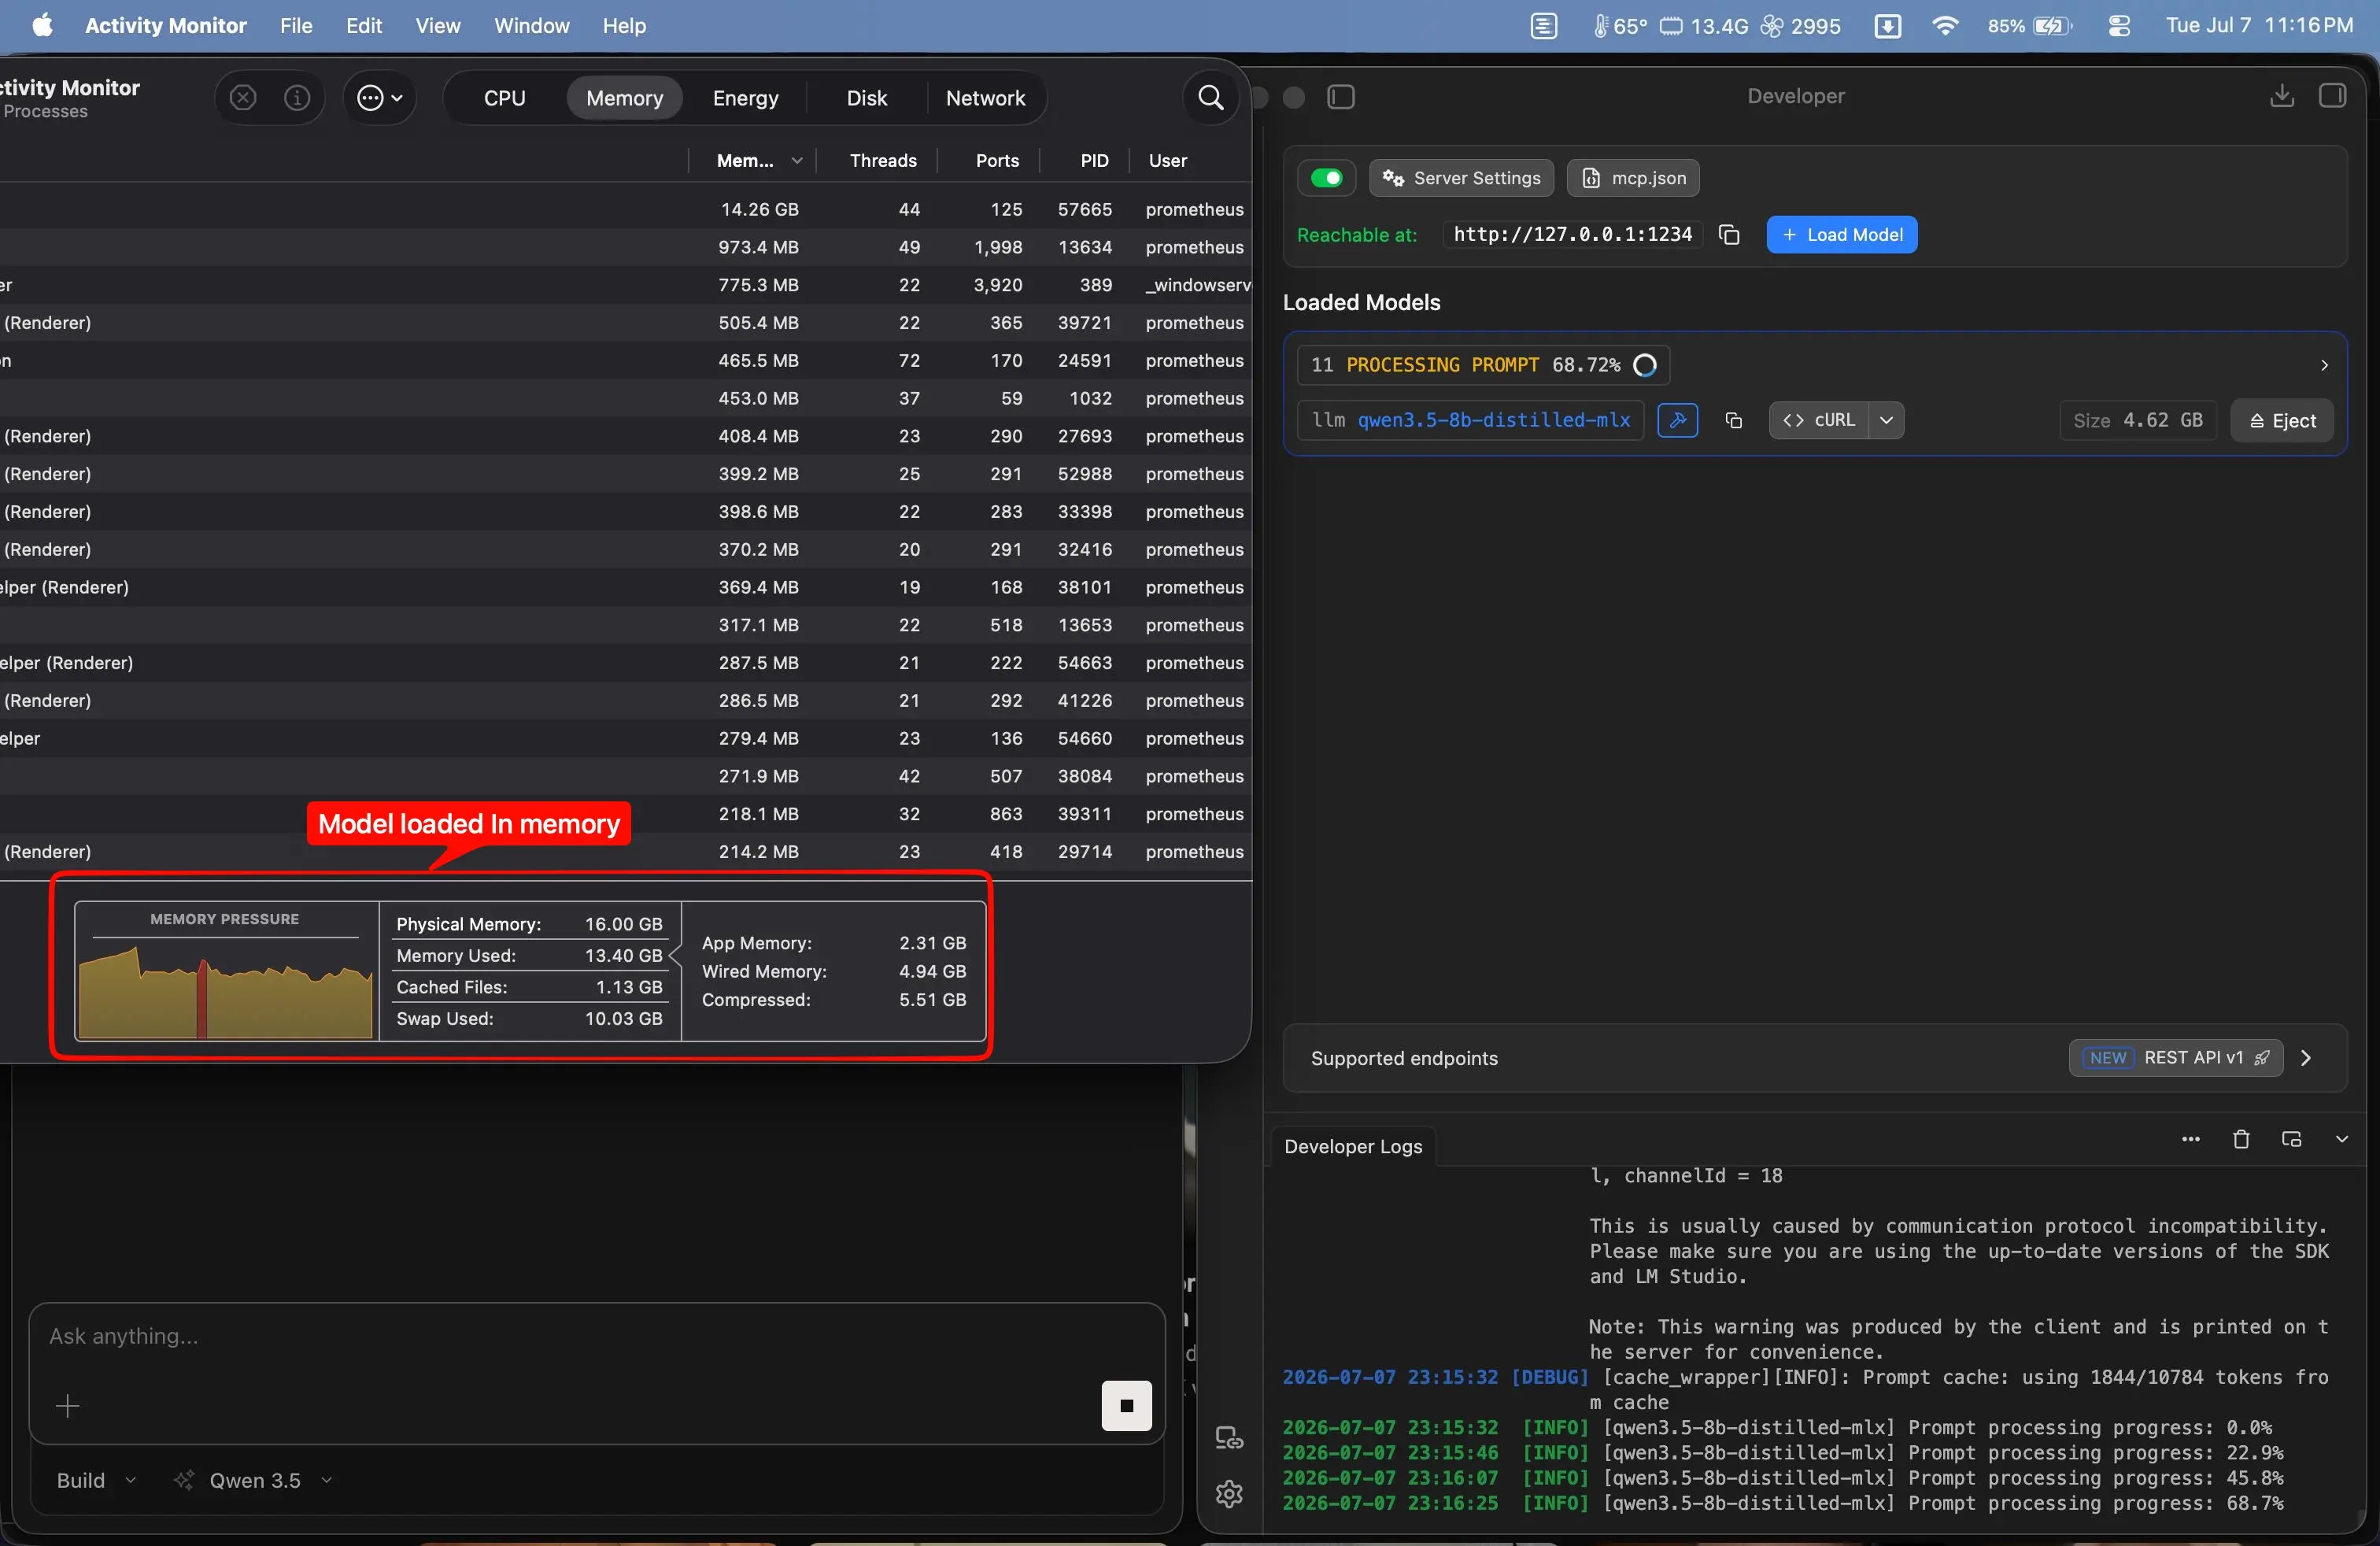Click the Server Settings button

tap(1461, 178)
